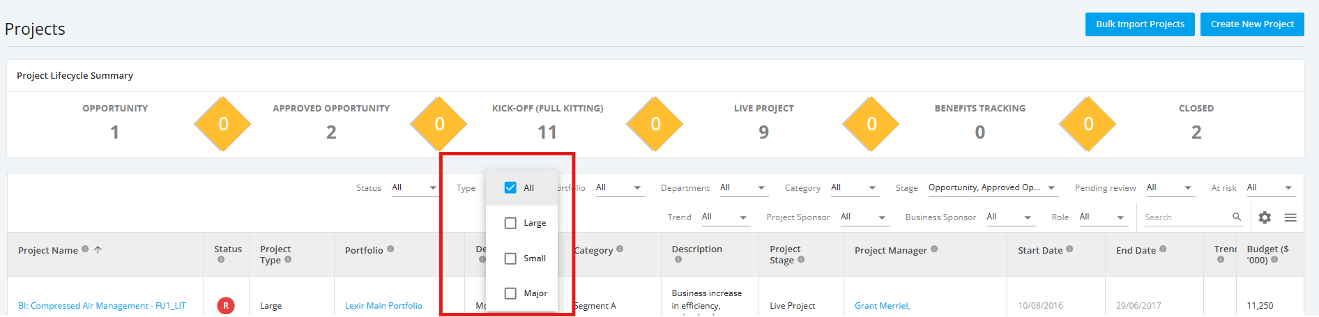Click the info icon next to Project Type
This screenshot has height=317, width=1319.
coord(288,260)
